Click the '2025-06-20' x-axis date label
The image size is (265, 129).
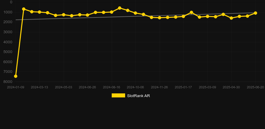coord(255,87)
